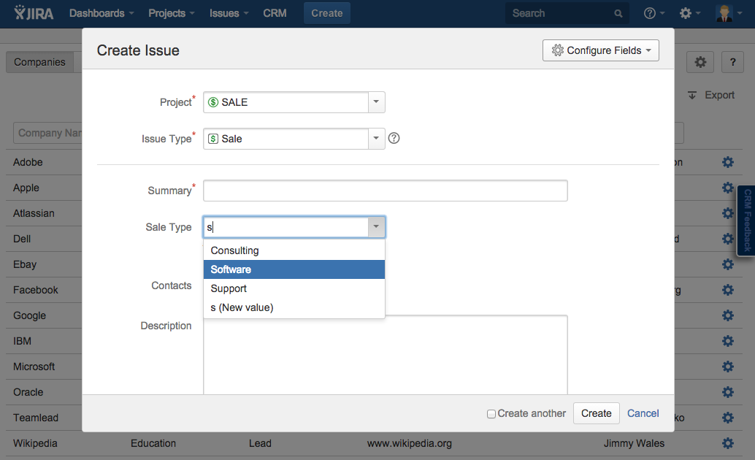Cancel the Create Issue dialog
The image size is (755, 460).
point(643,413)
